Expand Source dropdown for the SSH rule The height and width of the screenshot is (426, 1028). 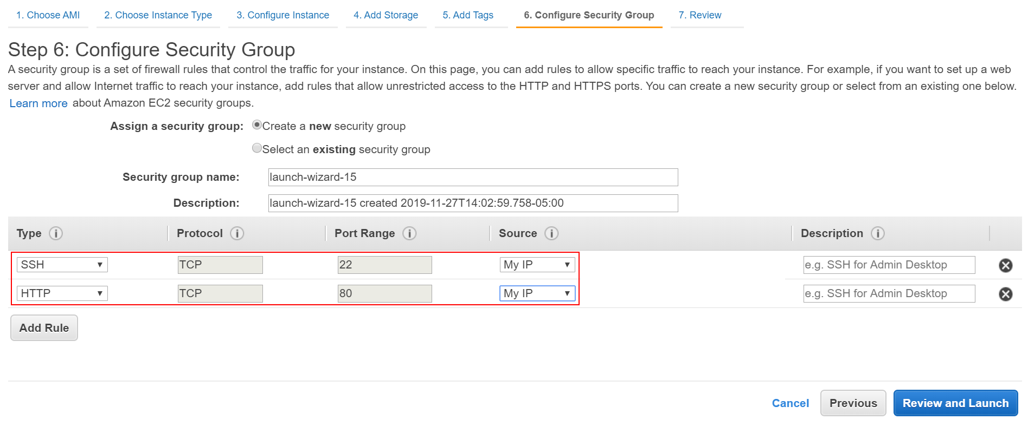coord(537,265)
